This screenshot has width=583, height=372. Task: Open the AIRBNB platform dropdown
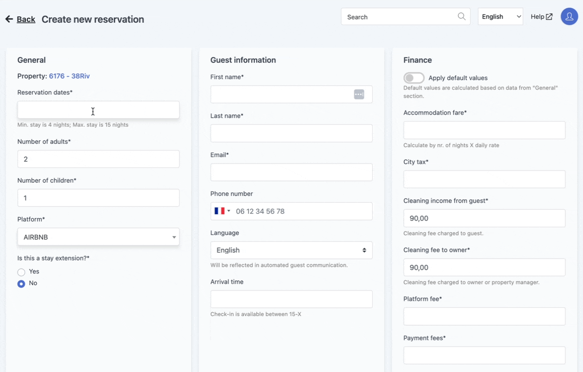(98, 237)
